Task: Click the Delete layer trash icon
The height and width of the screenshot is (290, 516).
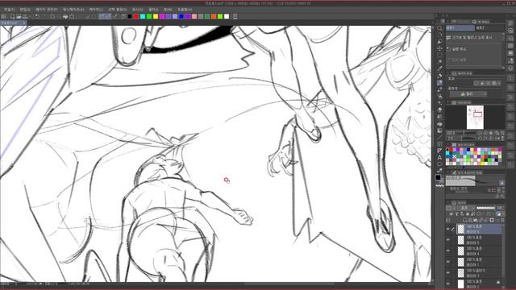Action: (x=502, y=220)
